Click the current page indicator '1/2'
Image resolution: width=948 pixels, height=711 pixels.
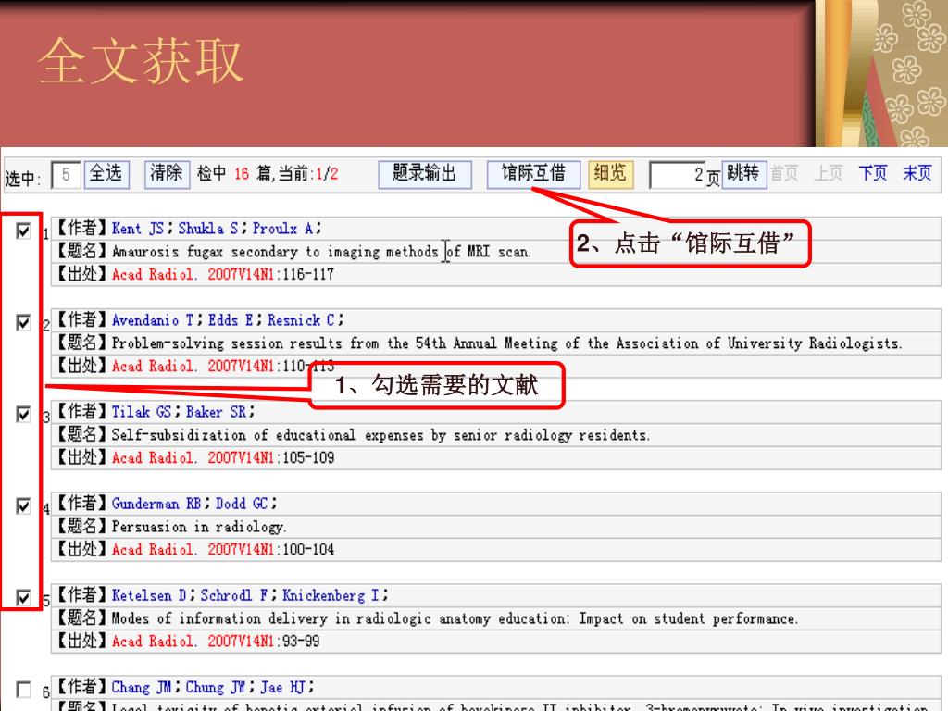tap(327, 175)
